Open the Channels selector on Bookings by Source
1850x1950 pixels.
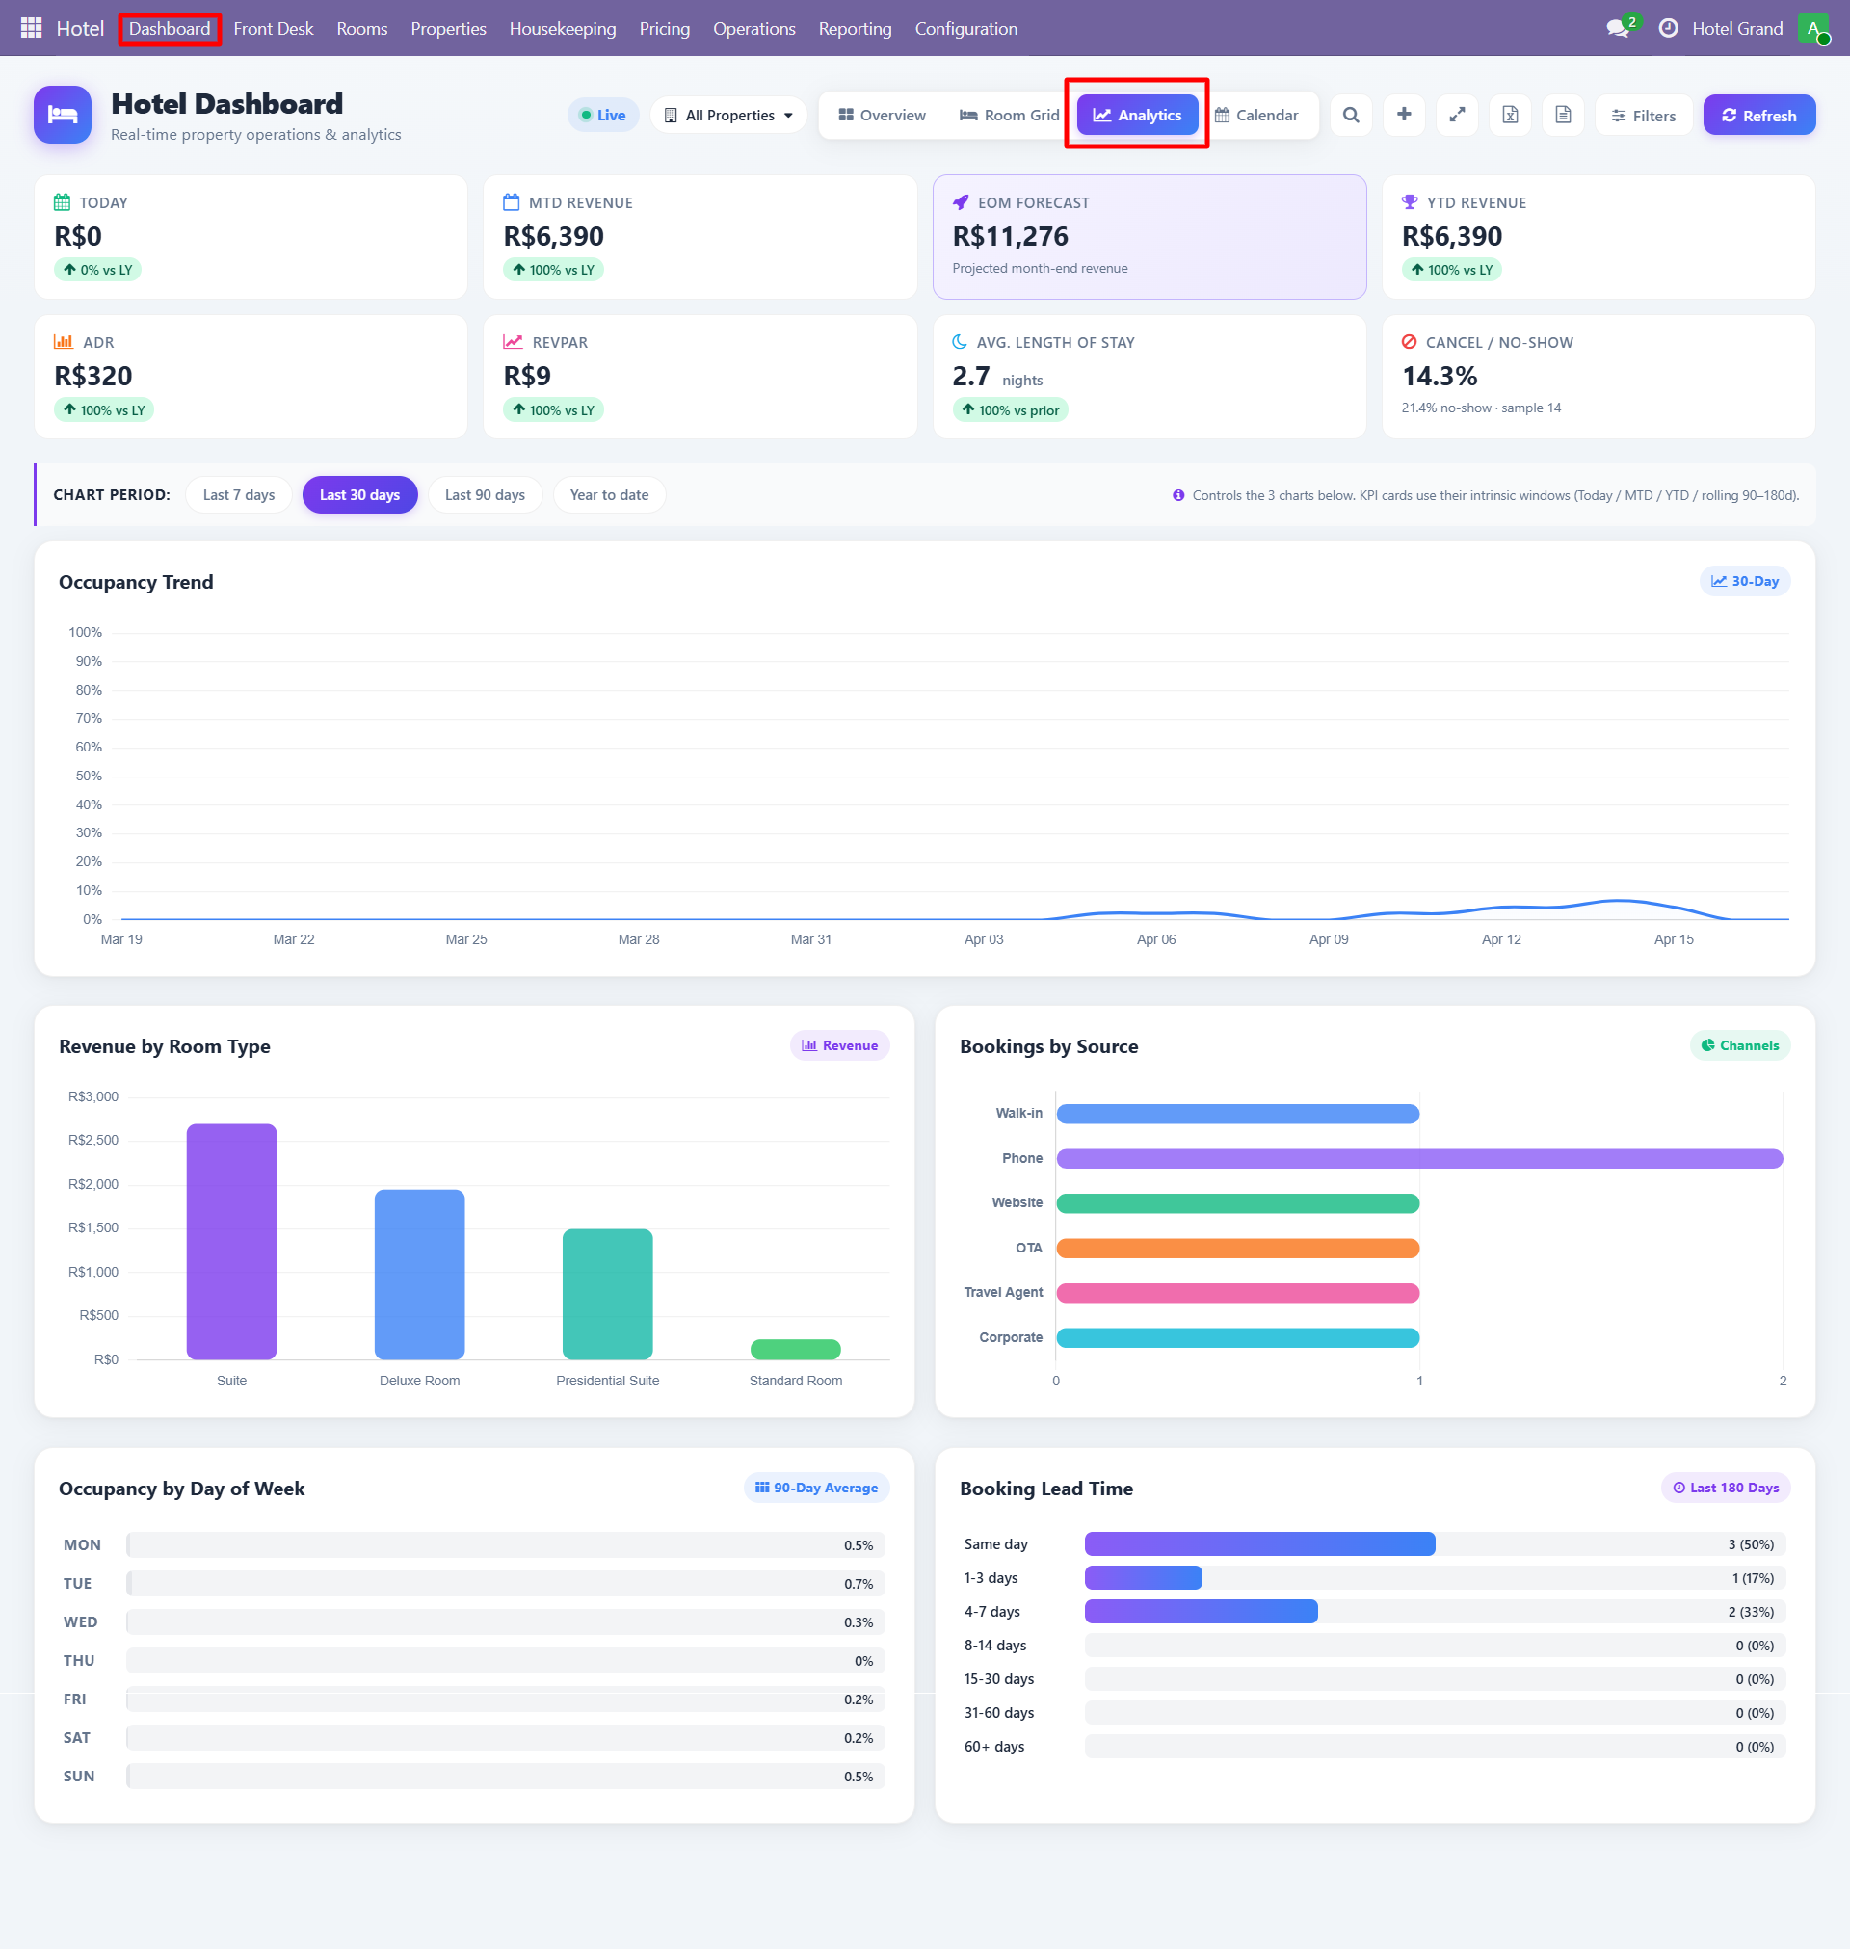[1739, 1045]
